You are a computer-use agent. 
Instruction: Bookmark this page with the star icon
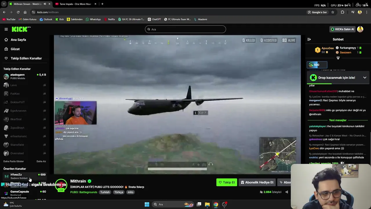333,12
